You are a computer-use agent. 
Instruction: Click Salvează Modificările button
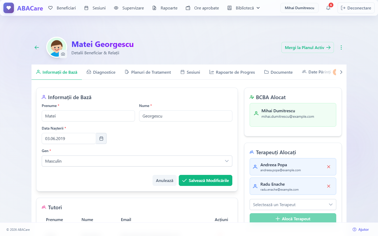[206, 180]
